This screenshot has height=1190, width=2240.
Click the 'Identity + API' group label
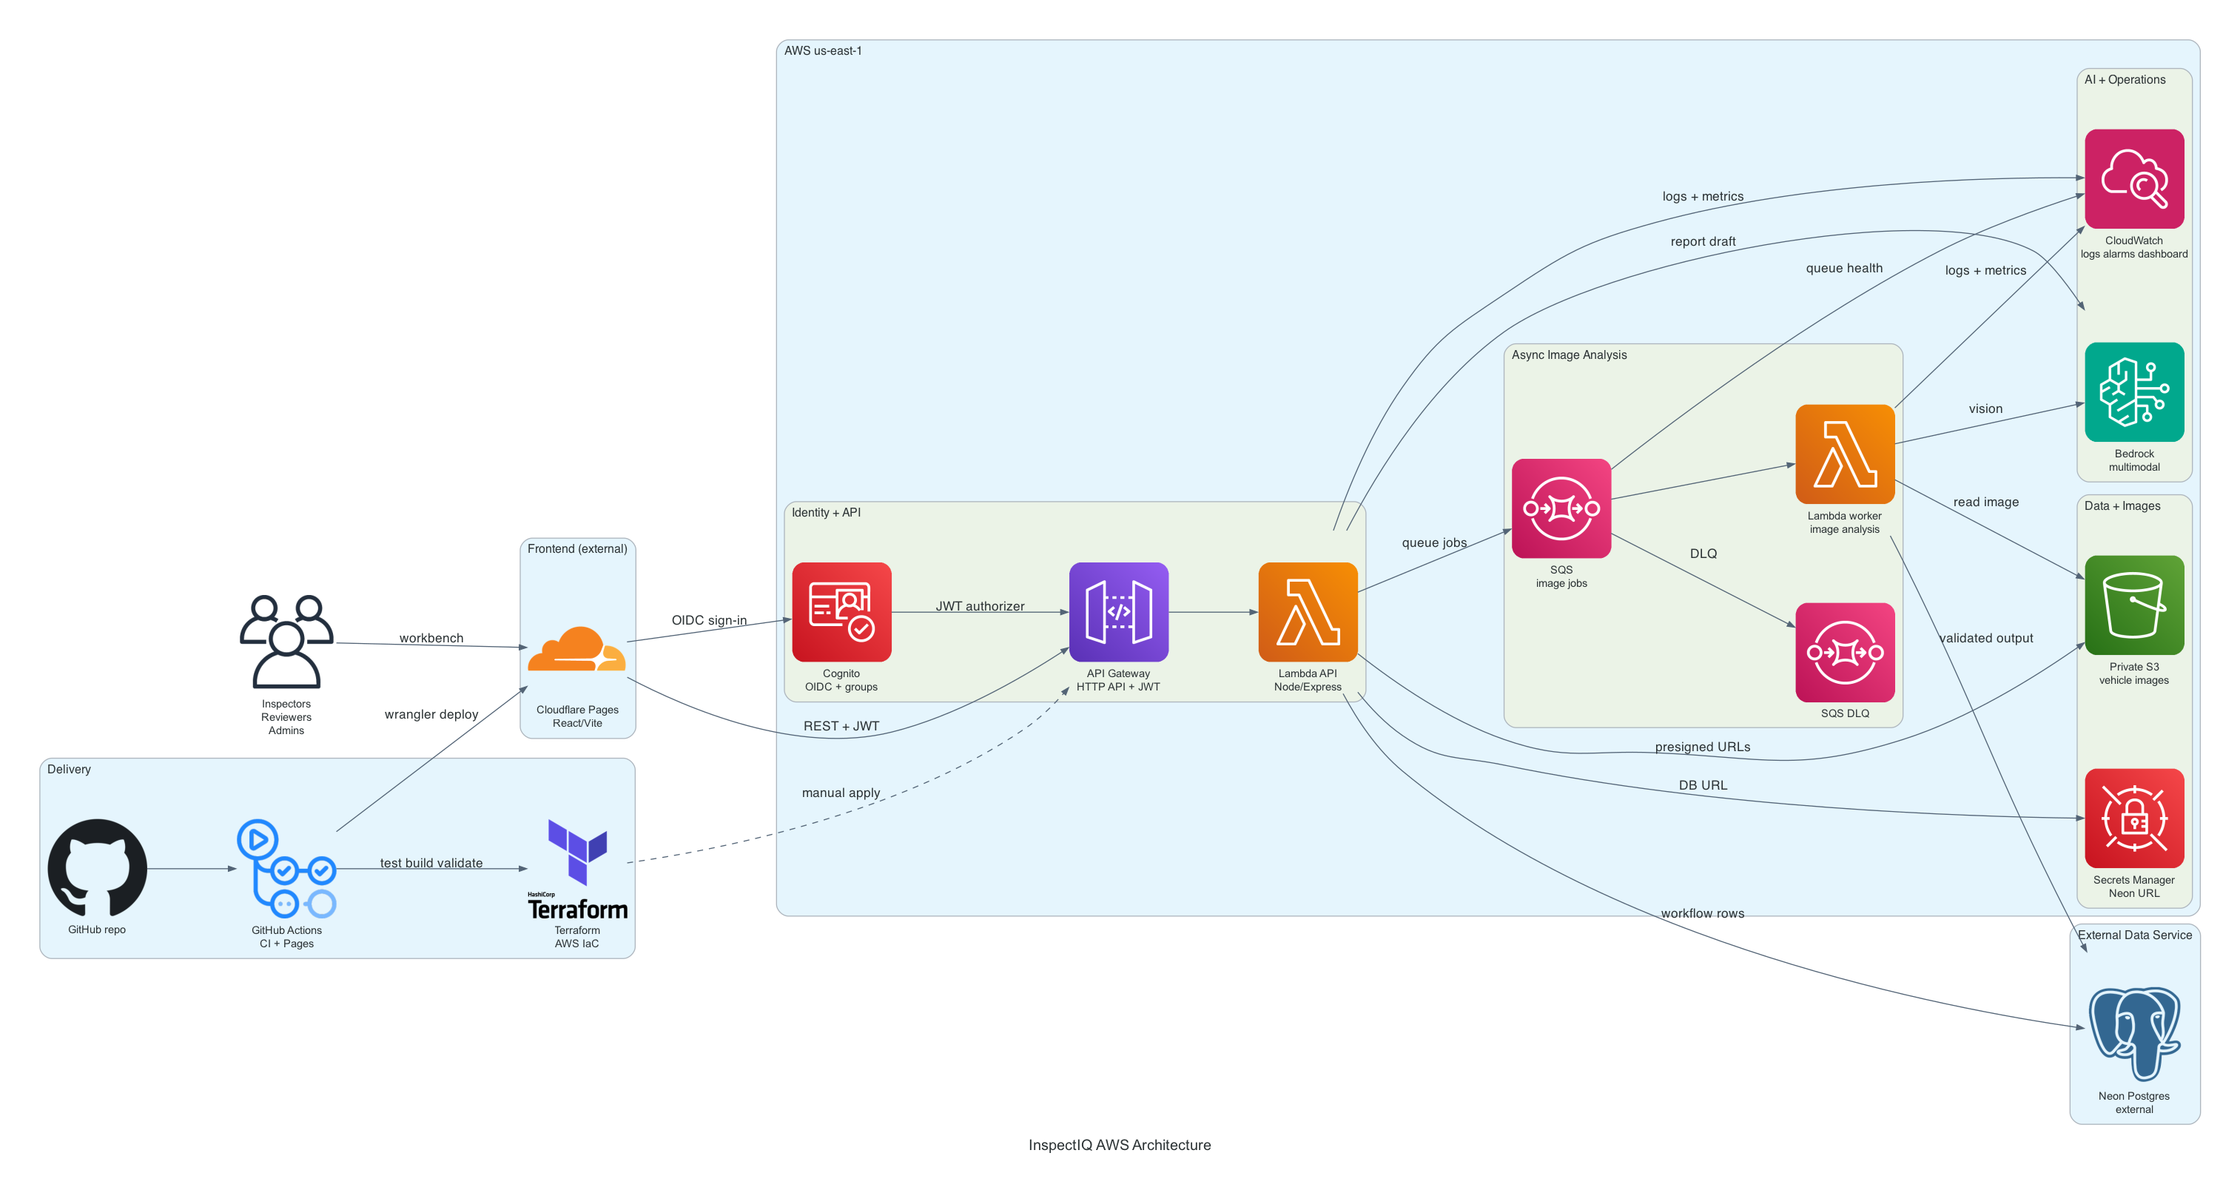(x=826, y=512)
